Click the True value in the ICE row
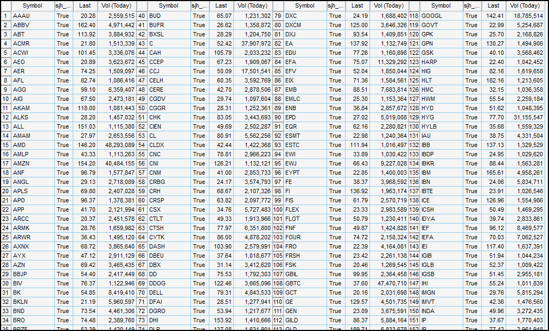This screenshot has width=549, height=331. (x=472, y=200)
